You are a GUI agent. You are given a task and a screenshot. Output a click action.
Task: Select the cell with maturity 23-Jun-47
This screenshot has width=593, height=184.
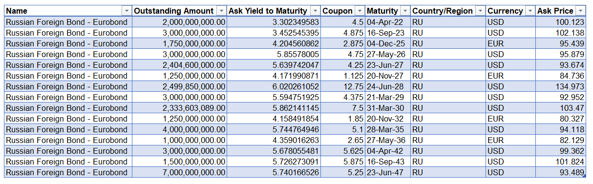[x=388, y=172]
